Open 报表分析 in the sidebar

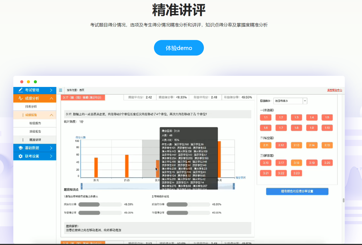click(31, 107)
